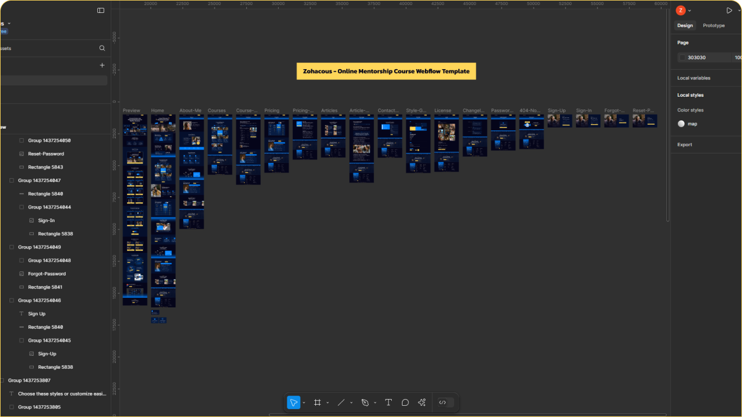This screenshot has height=417, width=742.
Task: Add a new page with plus icon
Action: coord(102,65)
